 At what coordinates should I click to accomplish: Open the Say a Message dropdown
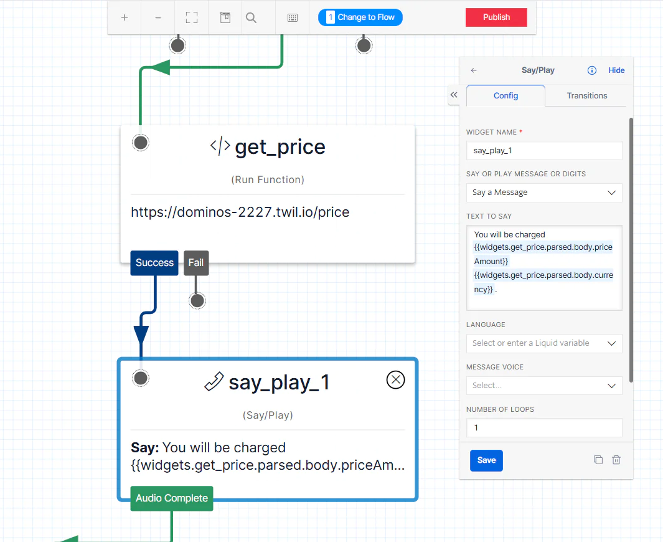tap(544, 193)
